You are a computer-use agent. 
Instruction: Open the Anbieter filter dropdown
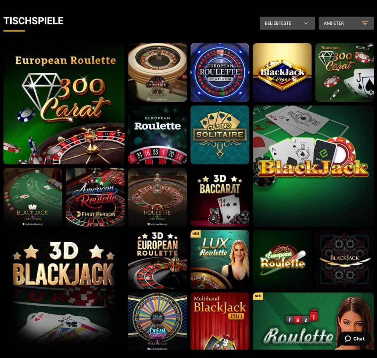(346, 23)
